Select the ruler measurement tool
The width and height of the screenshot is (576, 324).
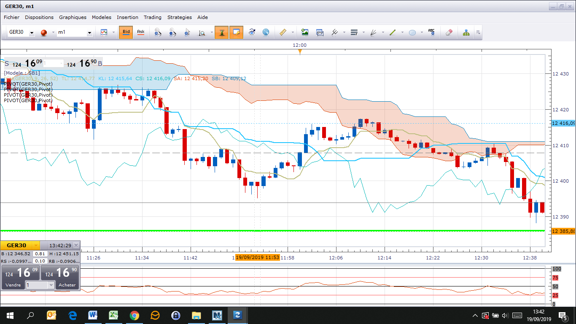pyautogui.click(x=283, y=32)
